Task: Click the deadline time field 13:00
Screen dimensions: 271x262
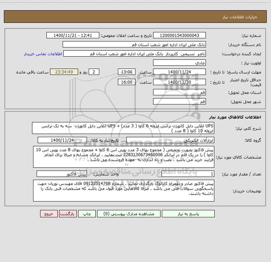Action: [126, 72]
